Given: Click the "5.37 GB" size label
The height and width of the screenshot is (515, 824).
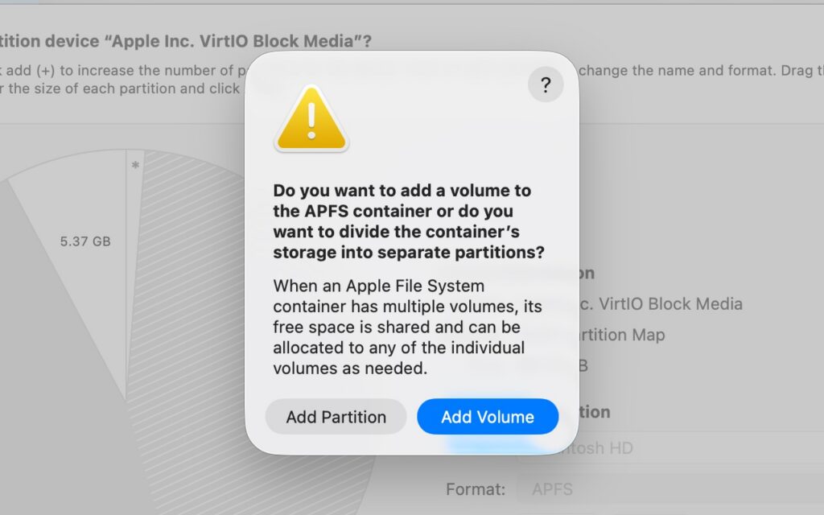Looking at the screenshot, I should click(85, 241).
